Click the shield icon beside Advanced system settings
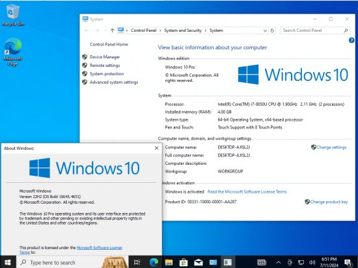 [85, 82]
